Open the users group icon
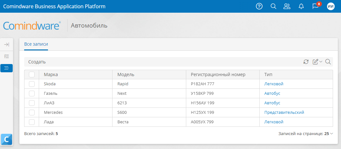 [287, 6]
